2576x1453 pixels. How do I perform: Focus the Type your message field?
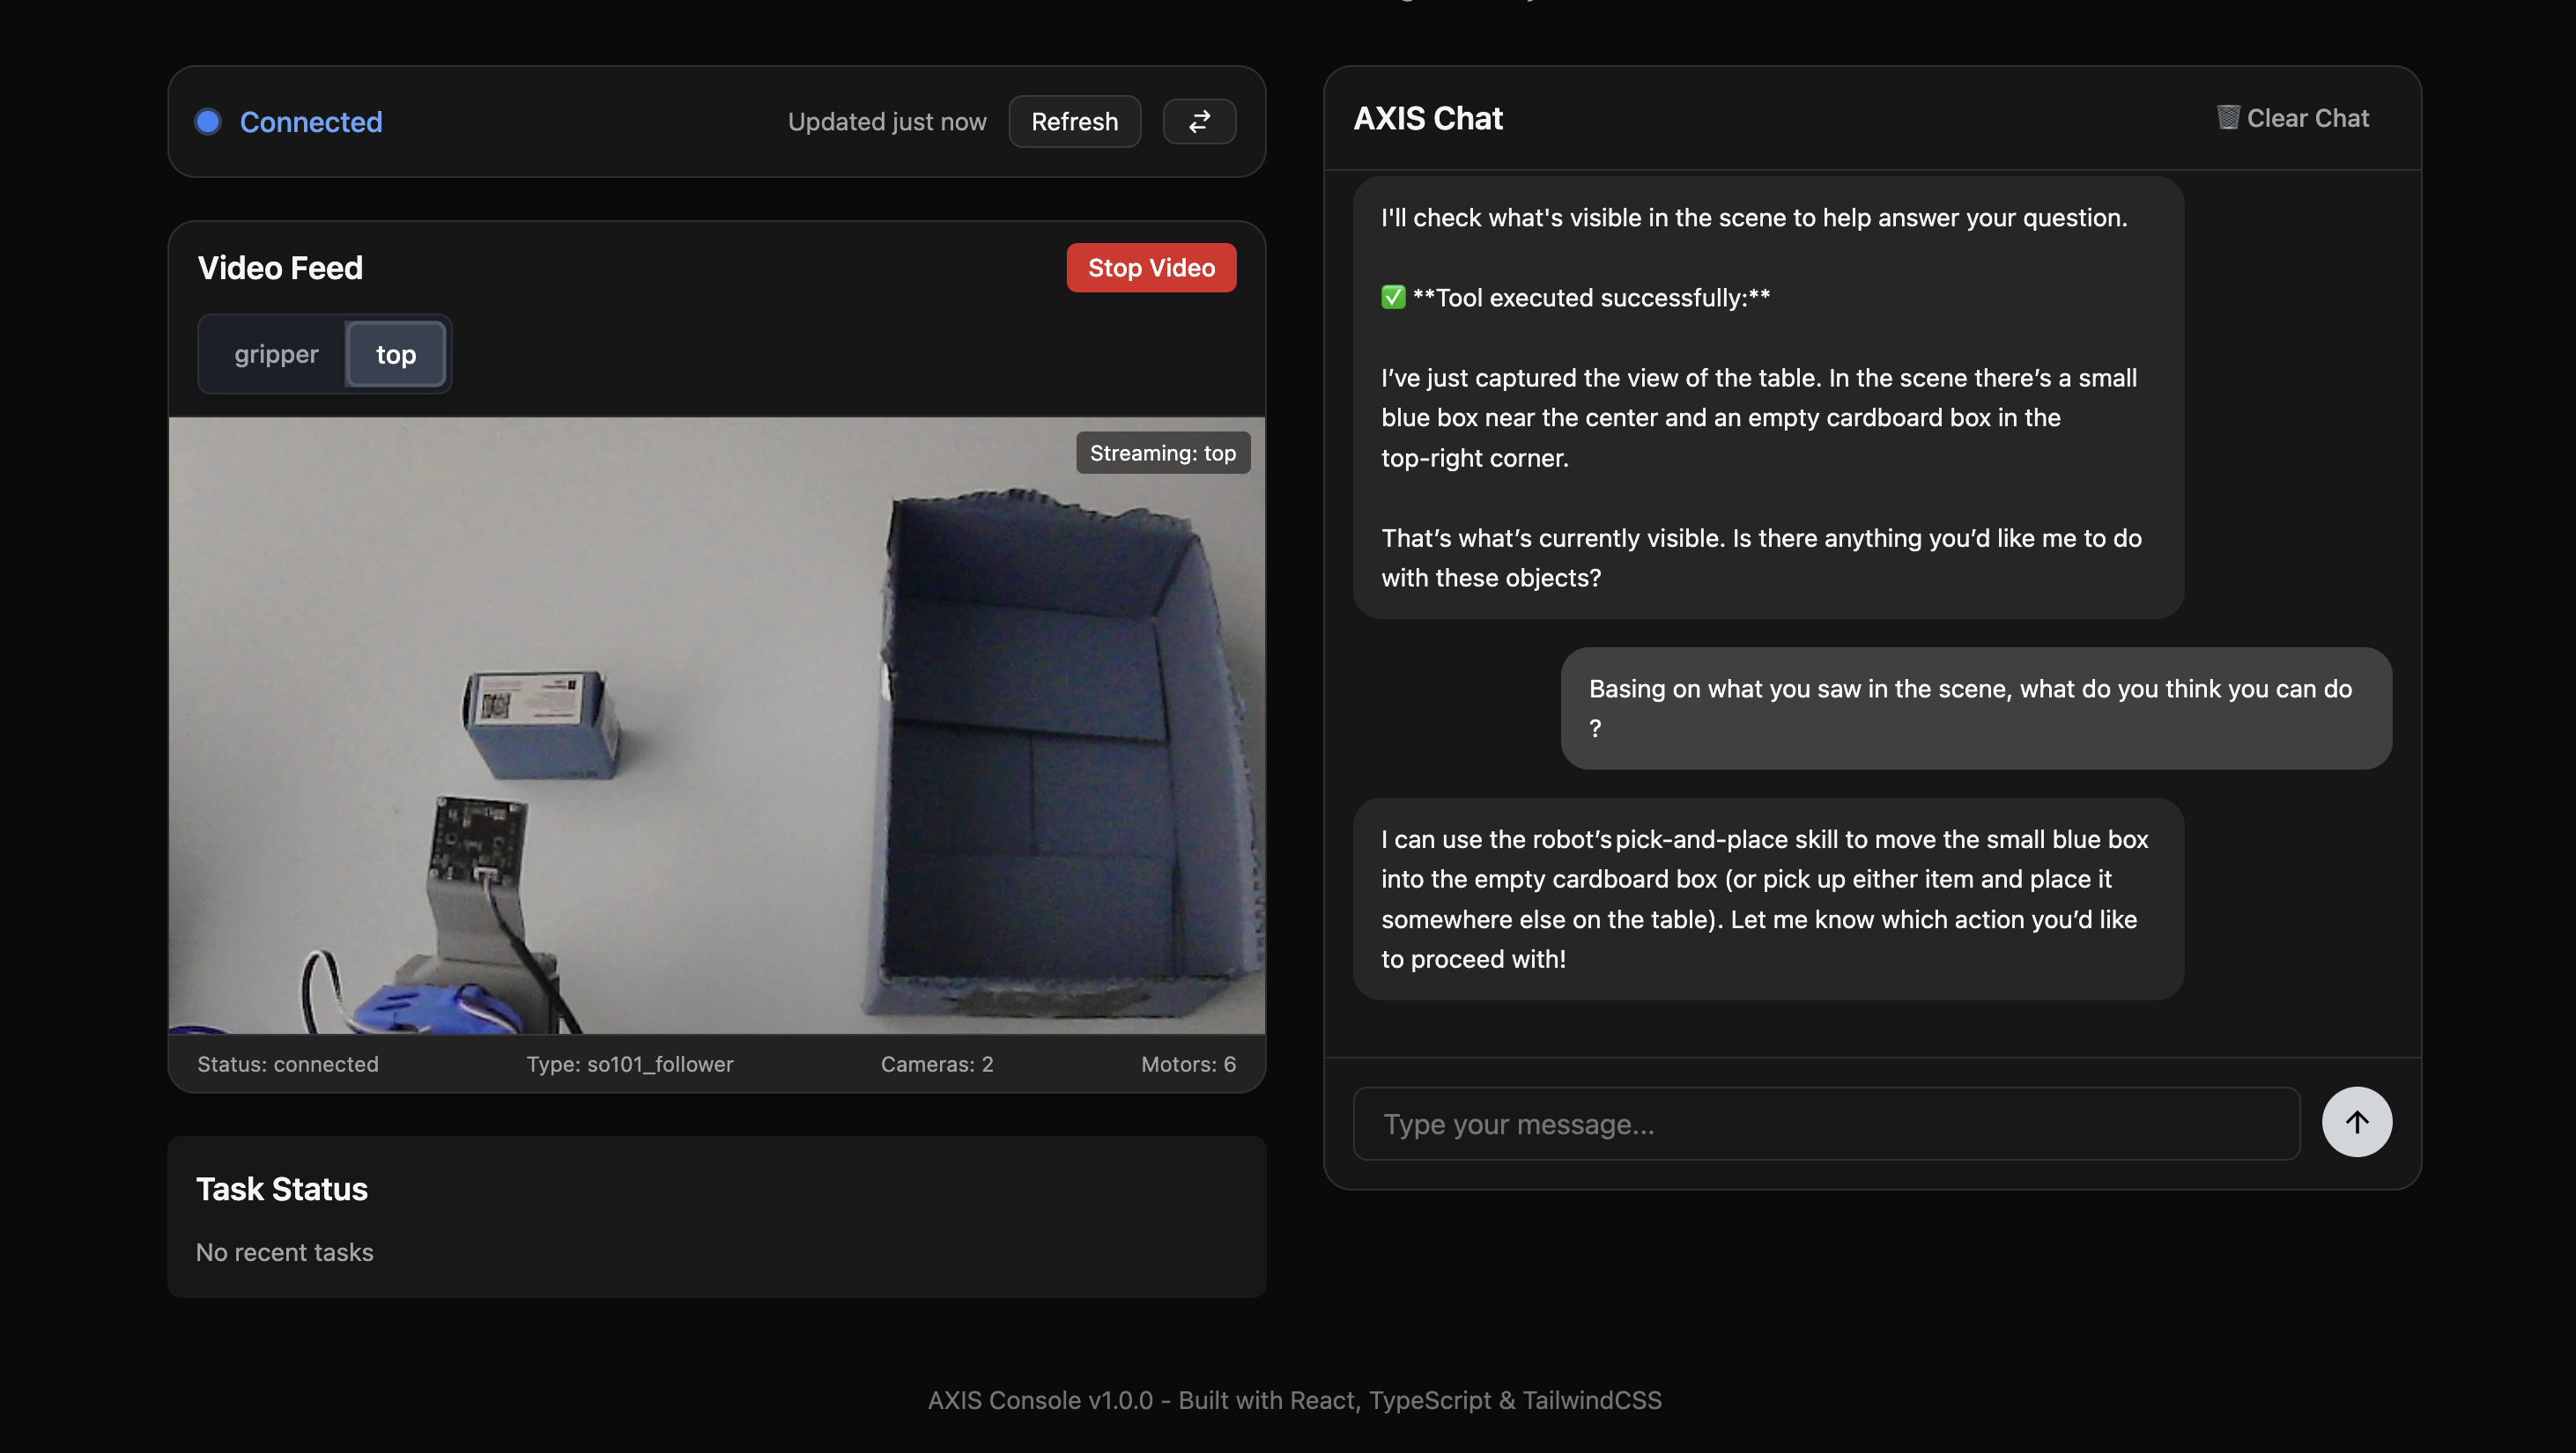pyautogui.click(x=1825, y=1124)
